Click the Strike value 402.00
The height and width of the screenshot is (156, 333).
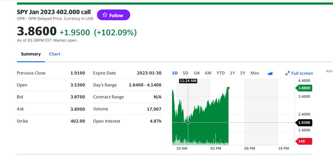(78, 121)
